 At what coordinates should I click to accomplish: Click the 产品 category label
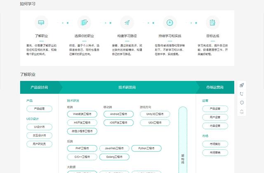(x=29, y=101)
